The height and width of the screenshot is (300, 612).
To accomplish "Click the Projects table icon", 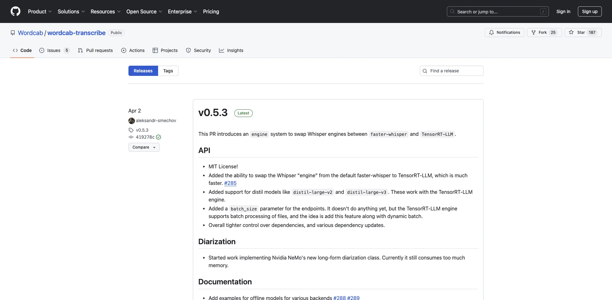I will tap(155, 50).
